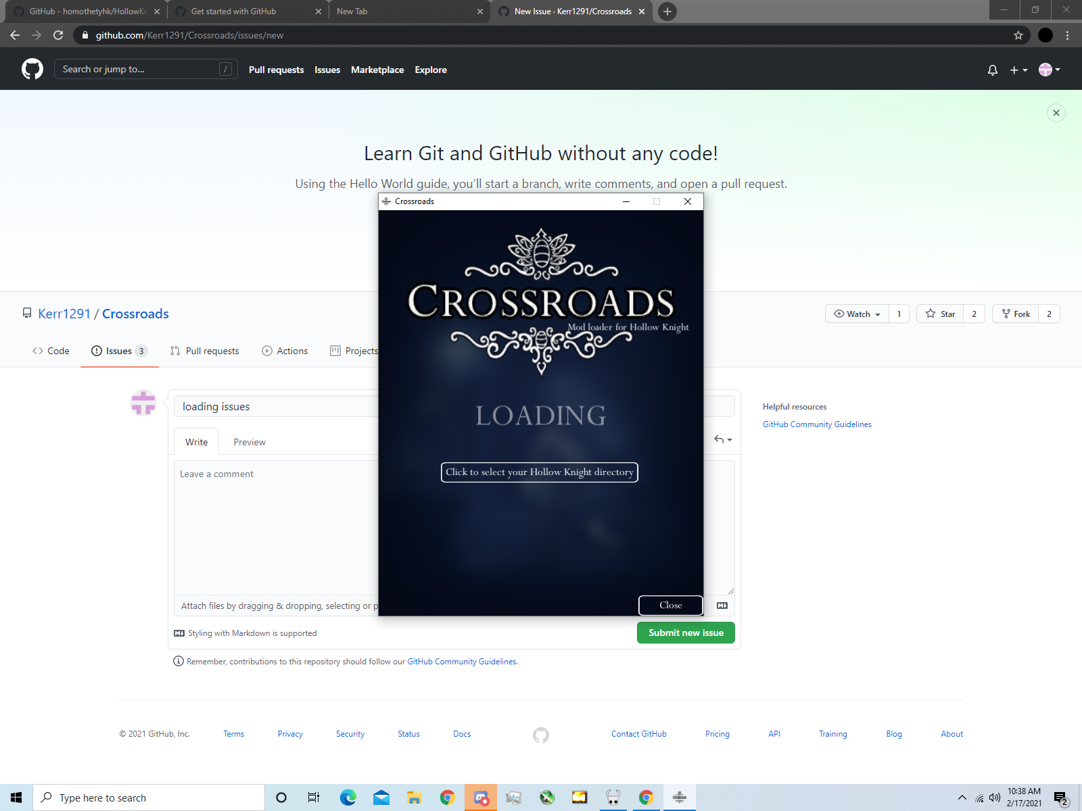Open Marketplace in GitHub header
The height and width of the screenshot is (811, 1082).
click(377, 70)
